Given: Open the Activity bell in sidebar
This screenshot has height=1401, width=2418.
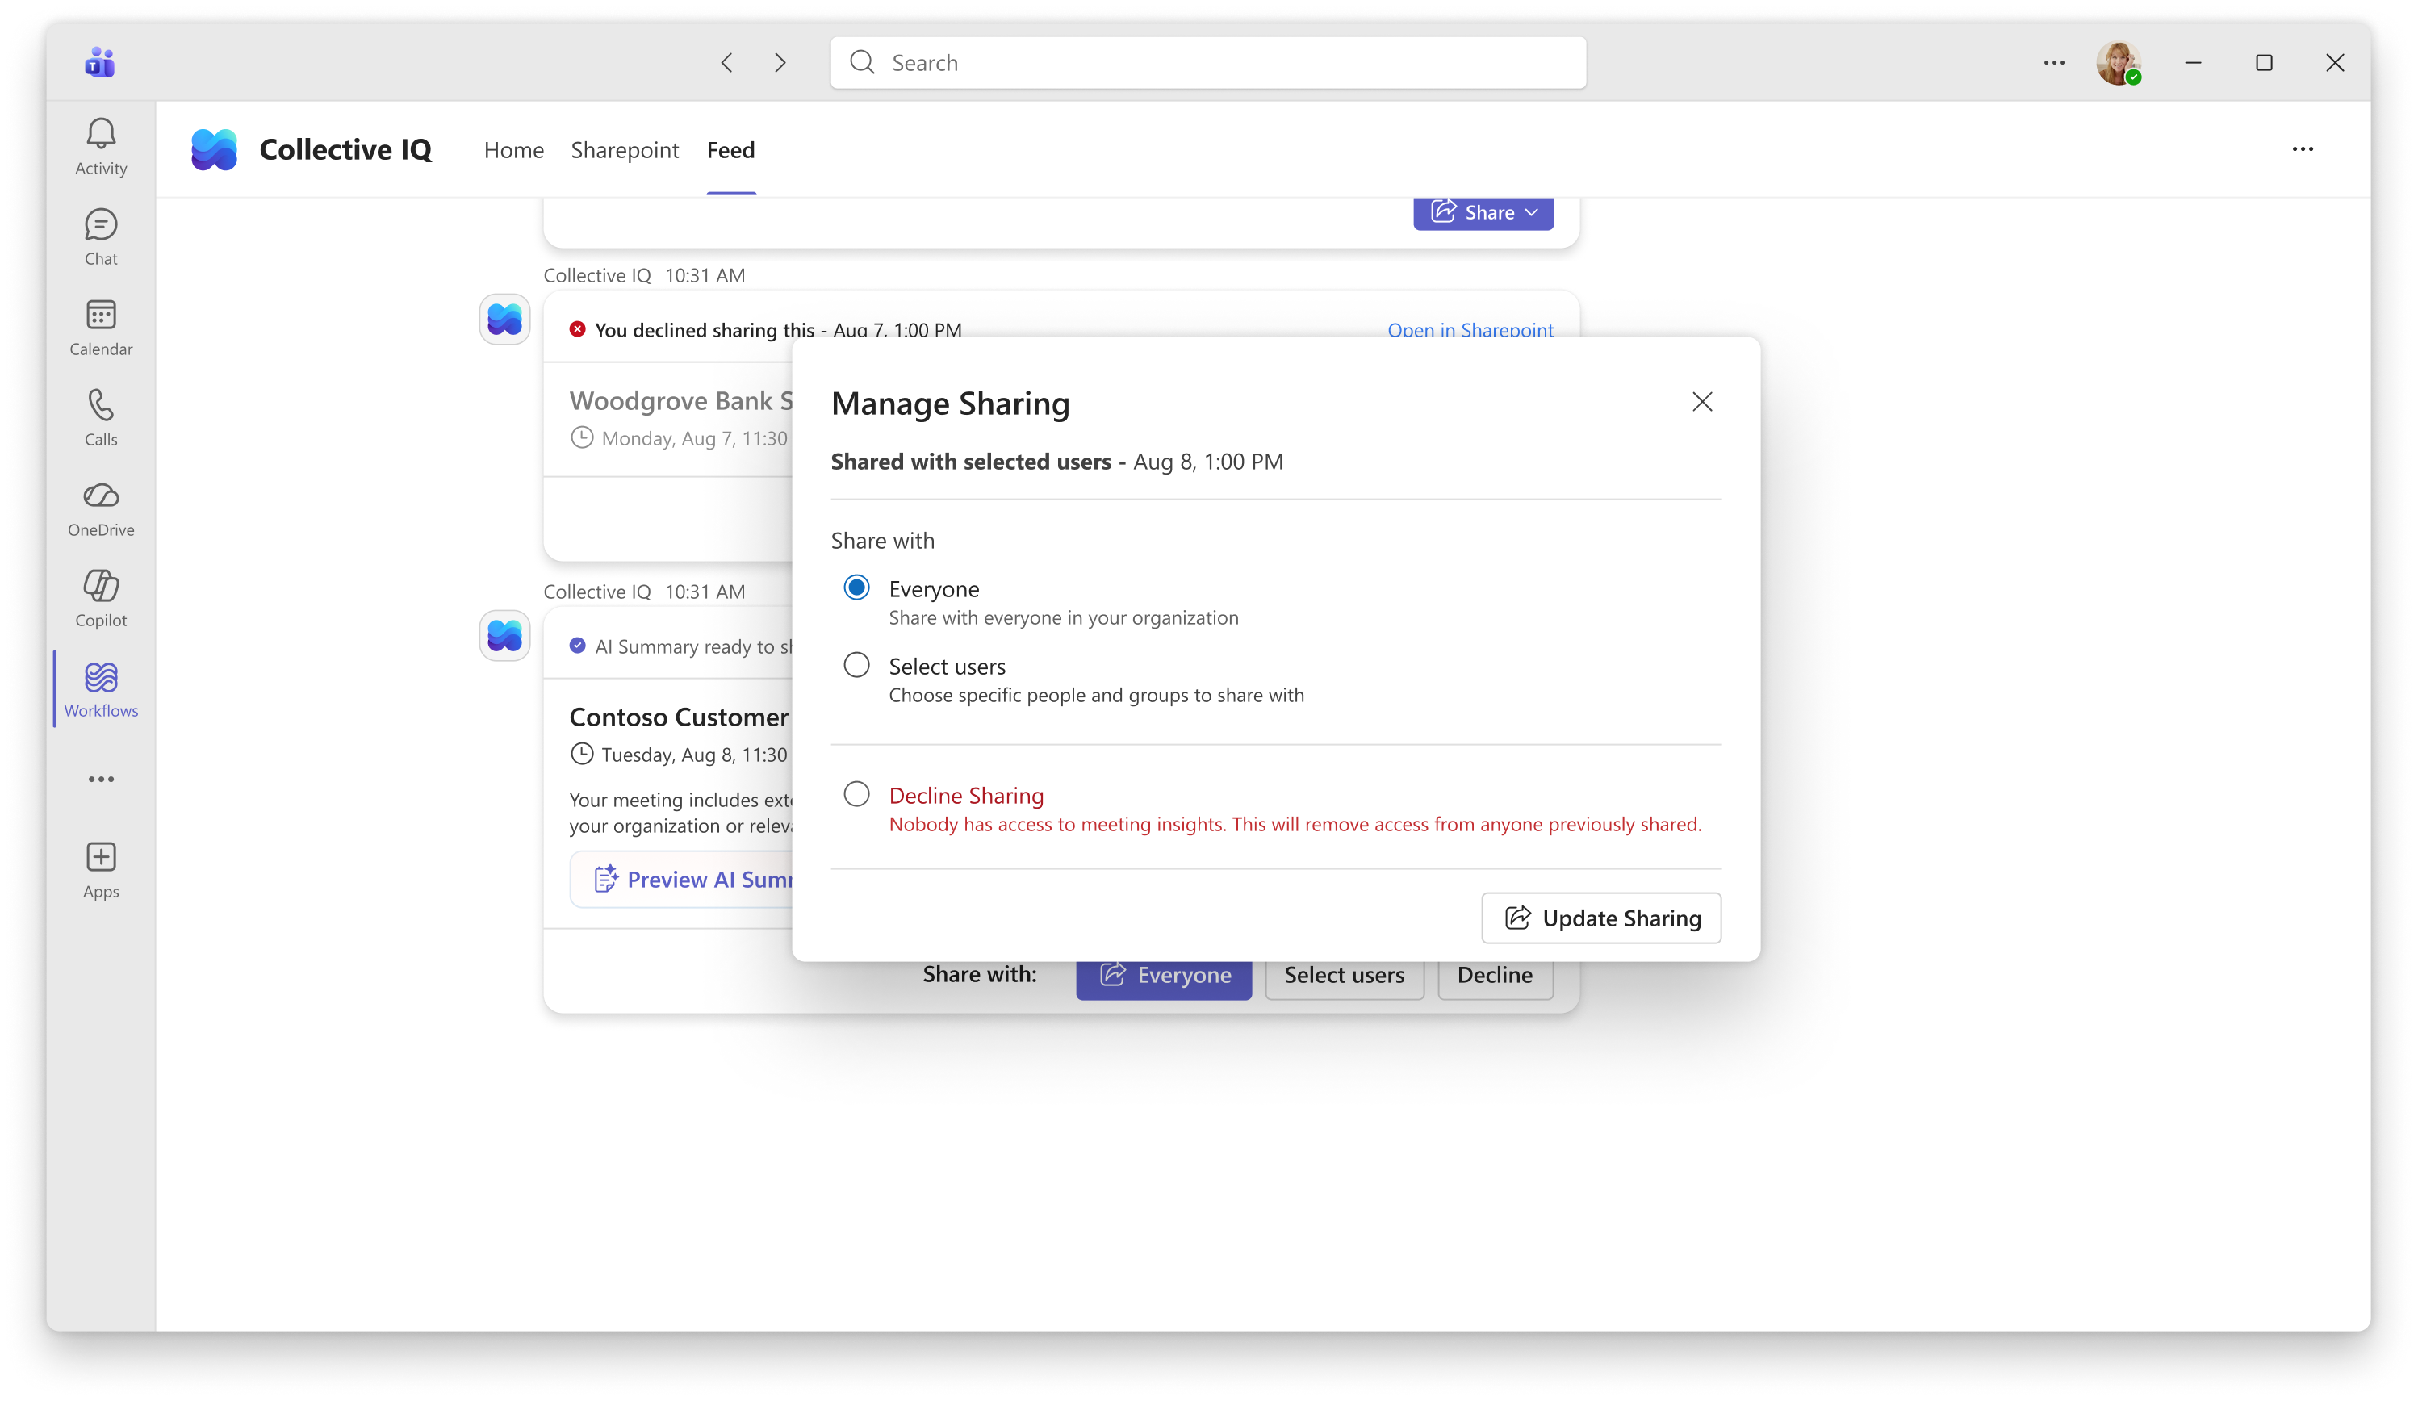Looking at the screenshot, I should (x=101, y=147).
